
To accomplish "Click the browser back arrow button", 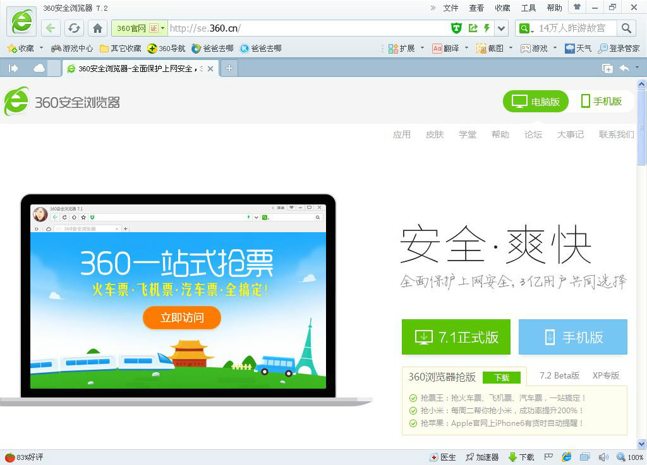I will [x=51, y=28].
